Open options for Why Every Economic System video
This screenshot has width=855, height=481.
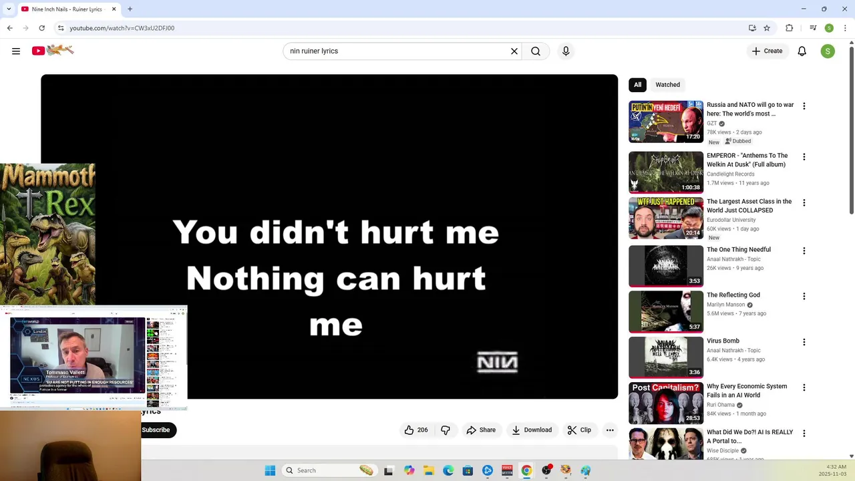[804, 387]
